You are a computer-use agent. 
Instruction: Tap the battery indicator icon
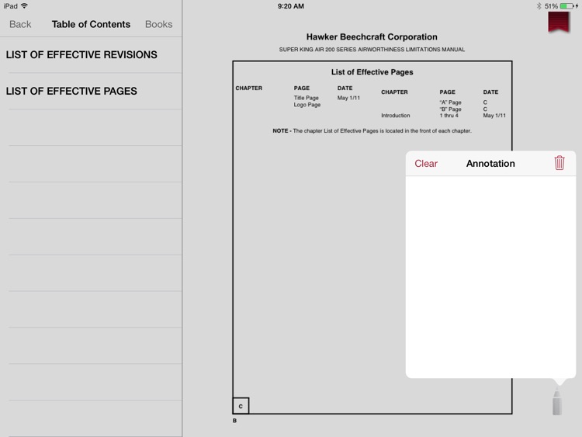pos(566,6)
